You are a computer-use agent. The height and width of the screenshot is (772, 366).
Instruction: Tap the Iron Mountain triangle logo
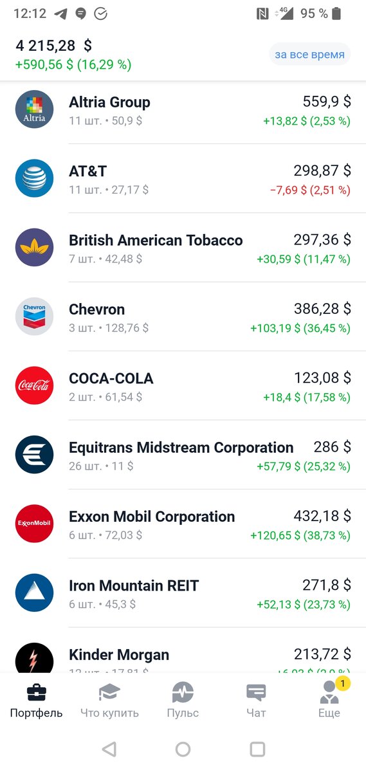pos(34,593)
